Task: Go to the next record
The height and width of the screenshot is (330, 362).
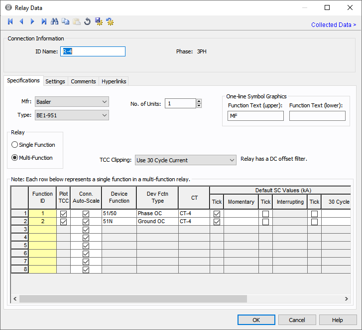Action: [32, 21]
